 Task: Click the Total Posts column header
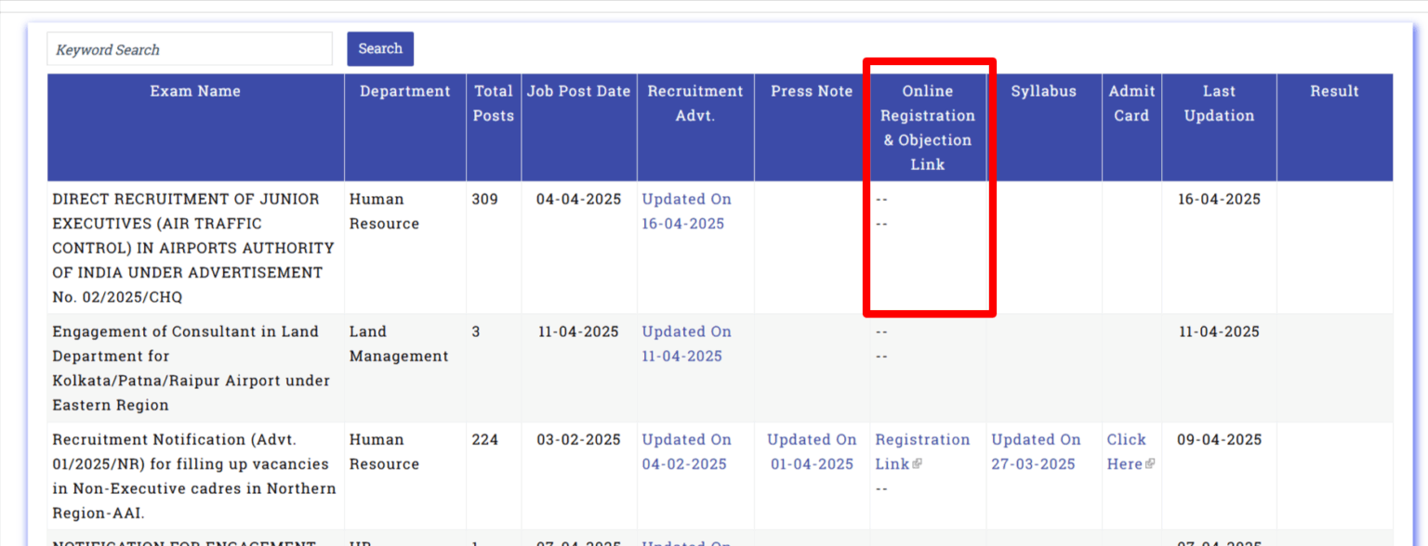[493, 103]
